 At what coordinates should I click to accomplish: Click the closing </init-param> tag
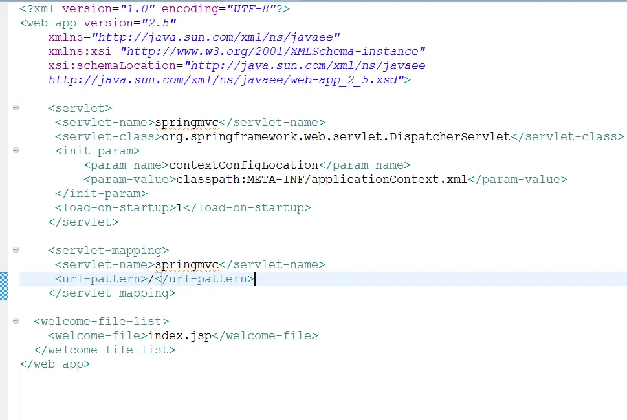tap(102, 194)
